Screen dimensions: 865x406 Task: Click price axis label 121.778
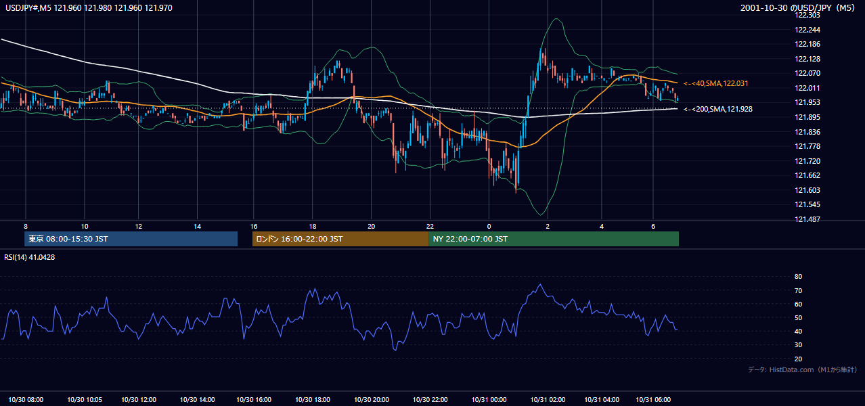click(807, 146)
